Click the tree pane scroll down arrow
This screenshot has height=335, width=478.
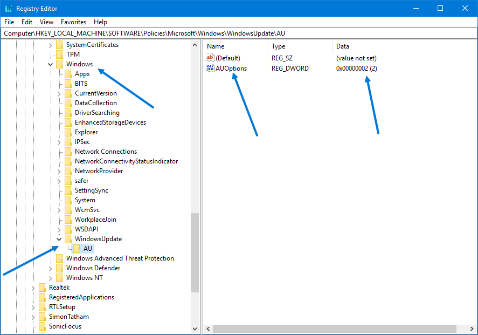tap(195, 329)
